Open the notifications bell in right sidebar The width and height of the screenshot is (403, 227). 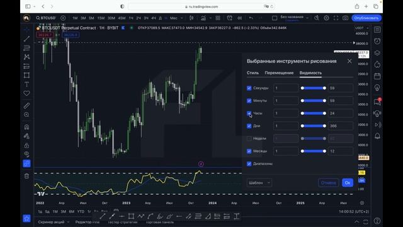[x=377, y=136]
